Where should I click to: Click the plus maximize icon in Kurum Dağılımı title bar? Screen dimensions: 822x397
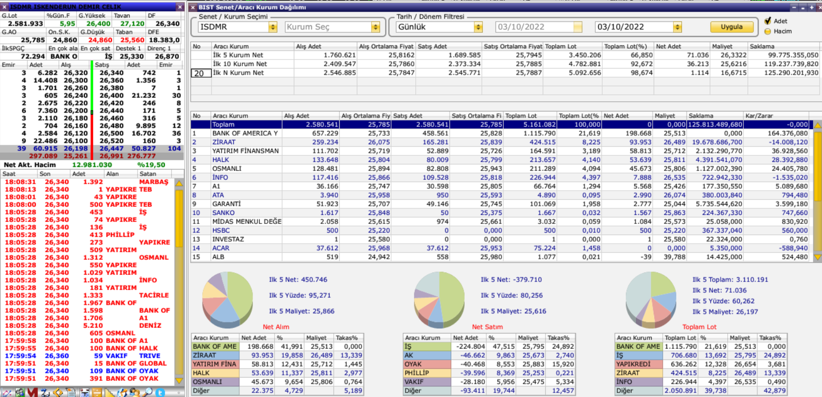point(811,7)
